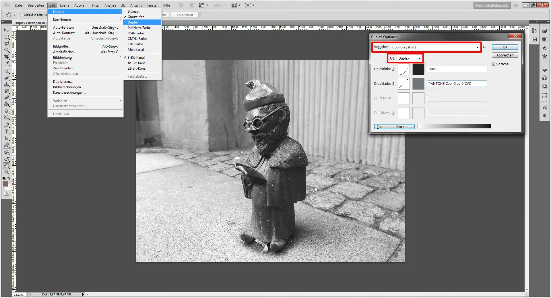Enable Bildlauf in allen Fenstern checkbox
551x298 pixels.
coord(22,15)
